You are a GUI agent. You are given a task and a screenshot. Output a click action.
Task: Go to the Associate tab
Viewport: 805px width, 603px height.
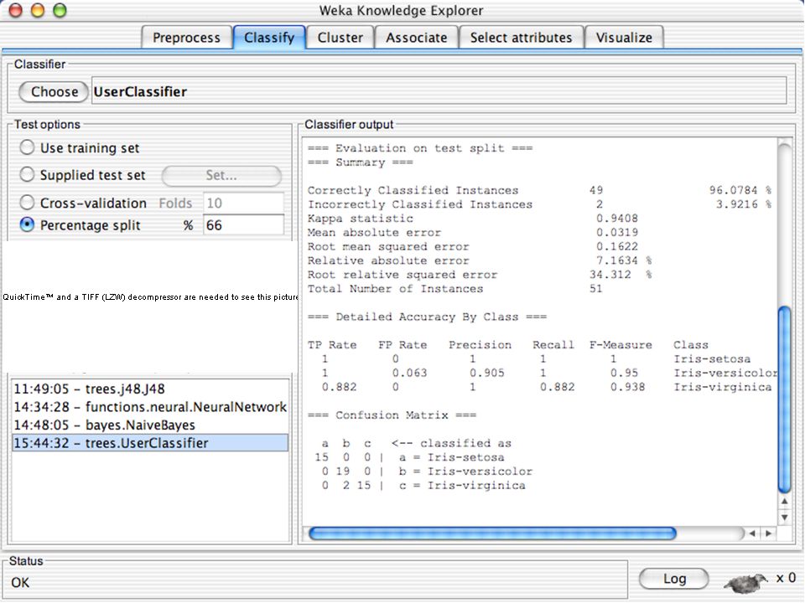pyautogui.click(x=417, y=38)
